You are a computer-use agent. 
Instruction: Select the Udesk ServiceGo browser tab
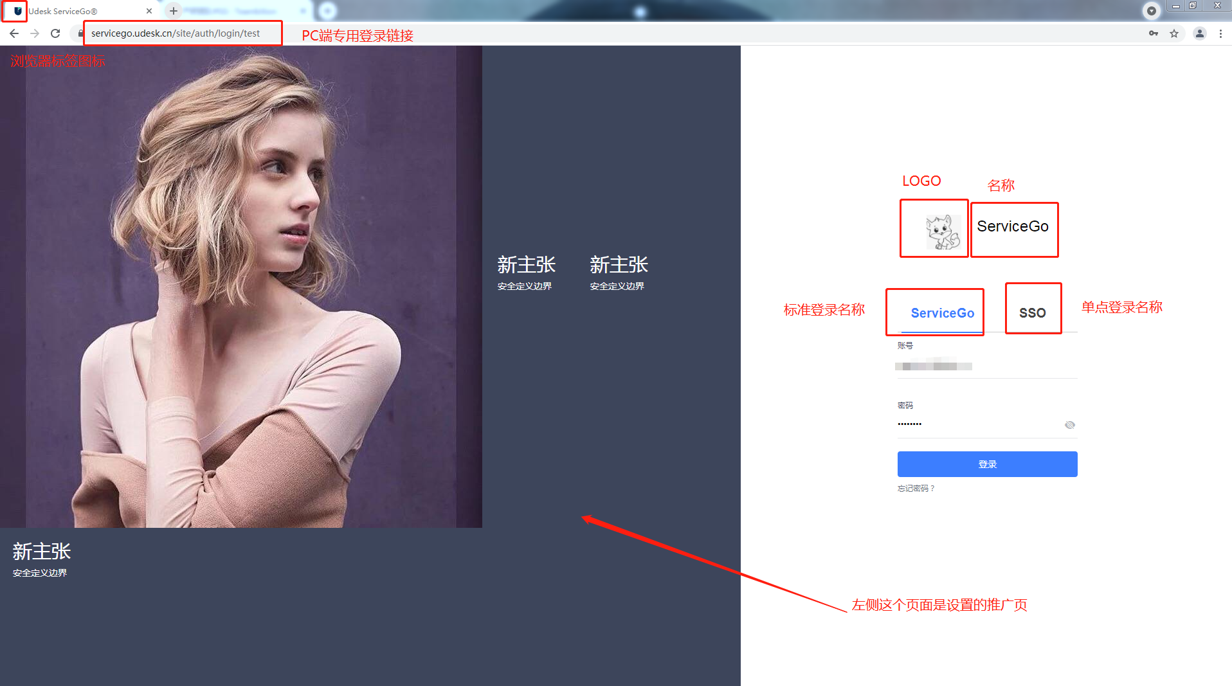pos(77,11)
